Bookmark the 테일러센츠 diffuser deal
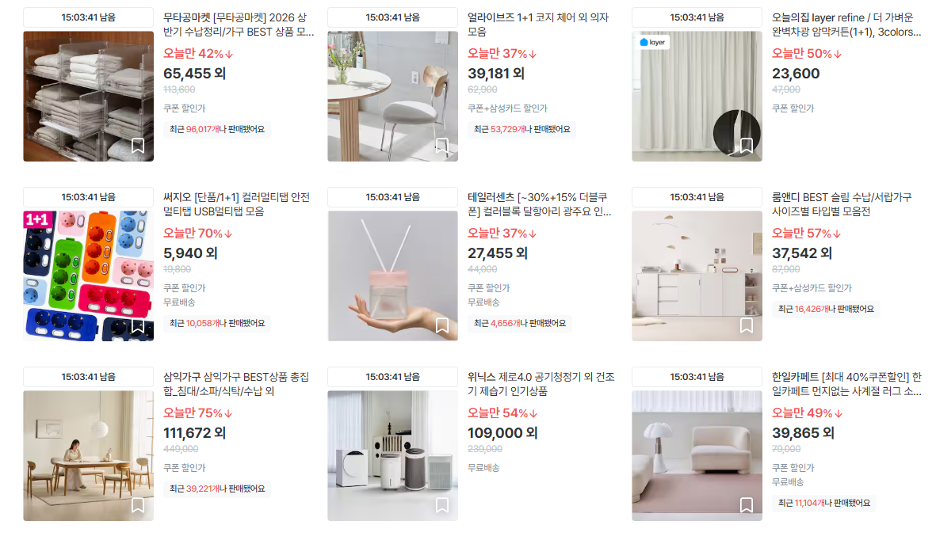The image size is (936, 540). click(442, 325)
